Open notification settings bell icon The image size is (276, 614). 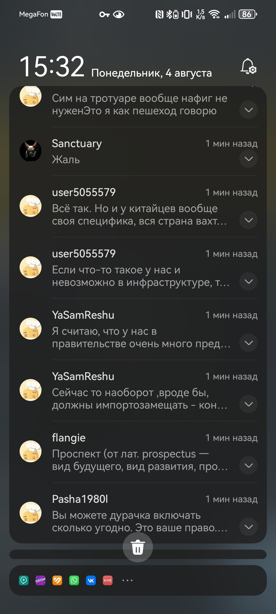pos(249,66)
